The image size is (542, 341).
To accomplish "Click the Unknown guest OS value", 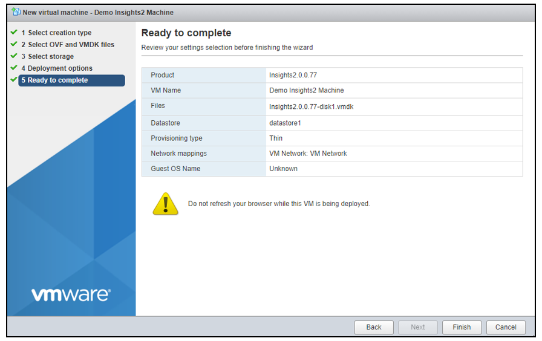I will tap(284, 169).
